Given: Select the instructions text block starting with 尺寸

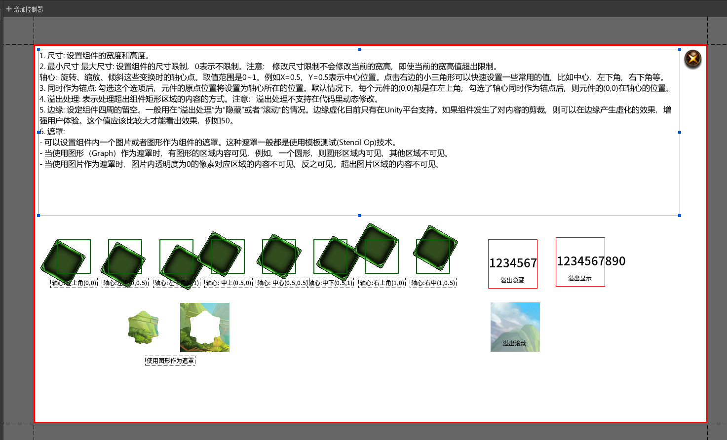Looking at the screenshot, I should [359, 132].
